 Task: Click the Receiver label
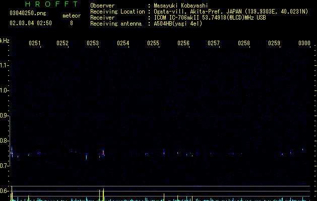[x=102, y=18]
